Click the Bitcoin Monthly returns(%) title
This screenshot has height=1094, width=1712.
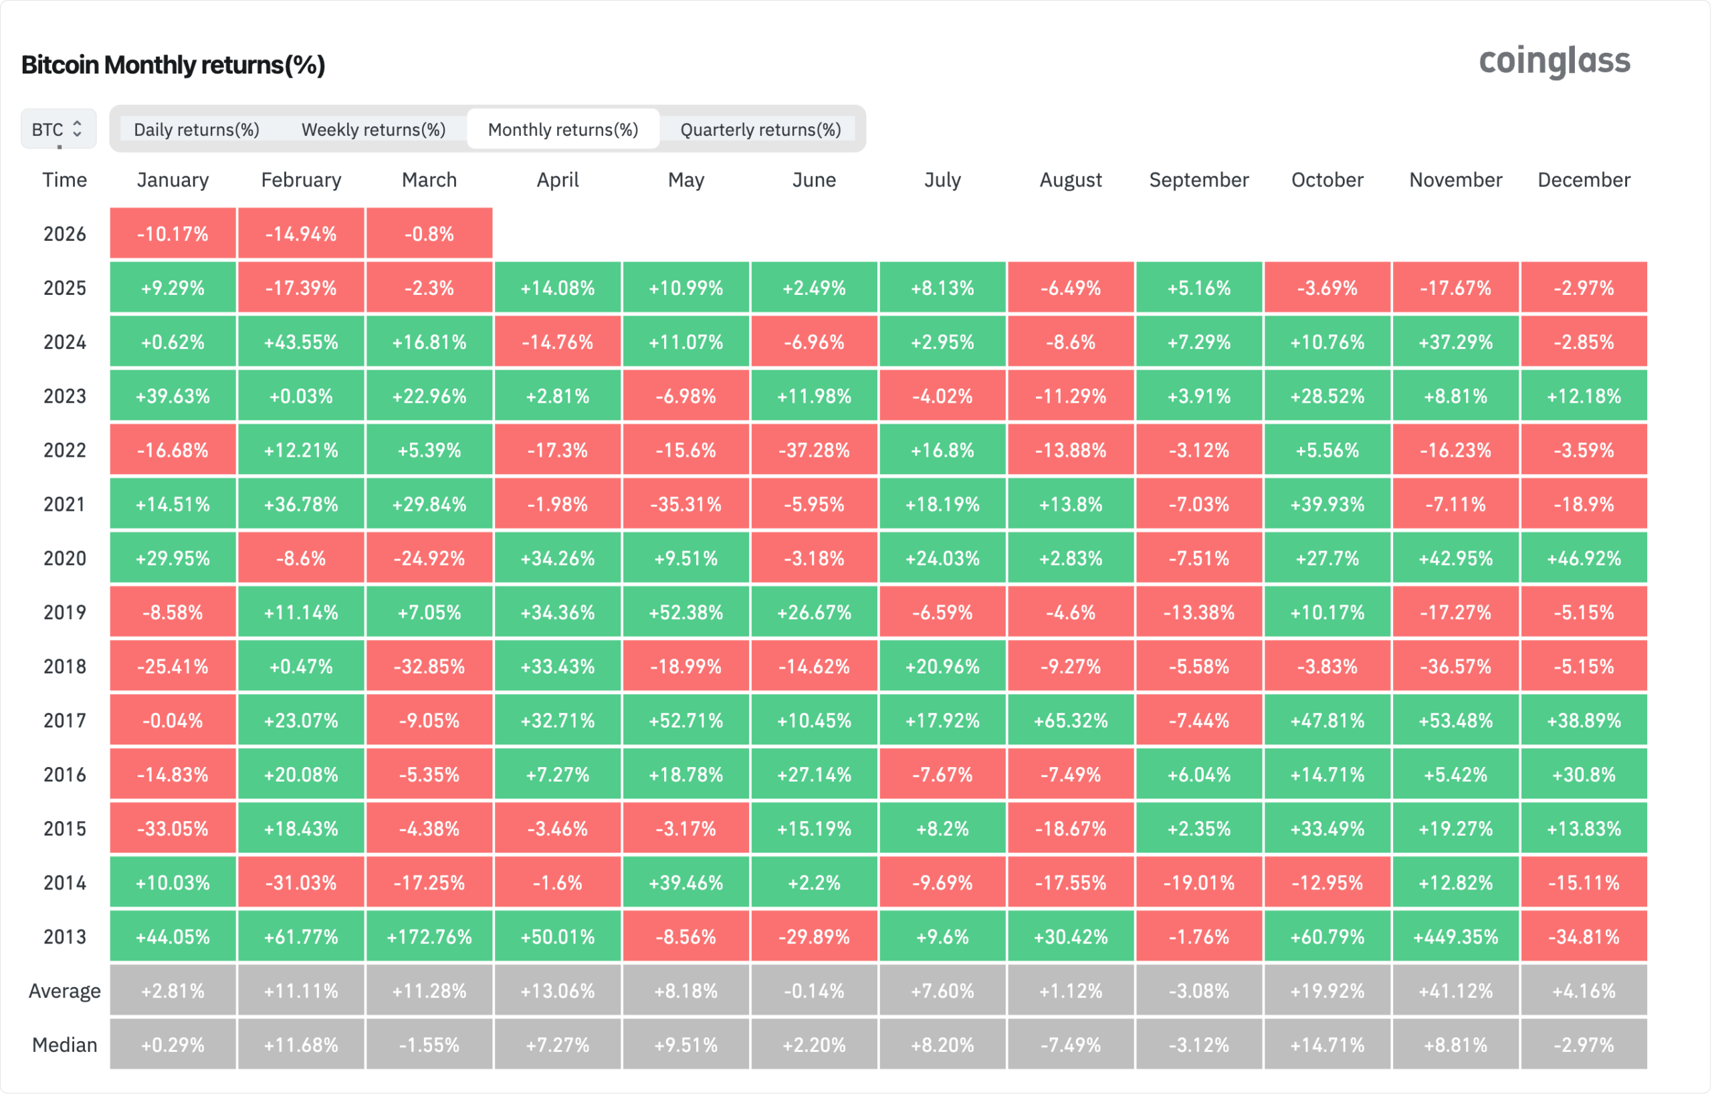pos(173,65)
